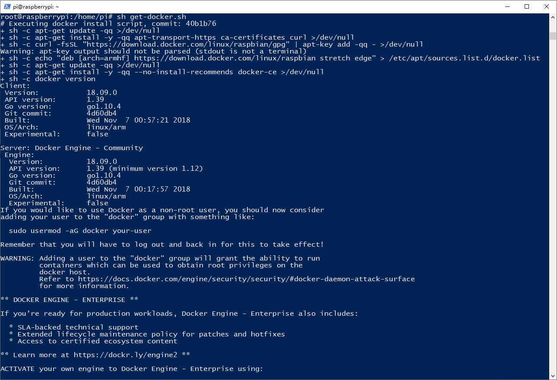Click the DOCKER ENGINE - ENTERPRISE heading
This screenshot has width=557, height=380.
69,300
